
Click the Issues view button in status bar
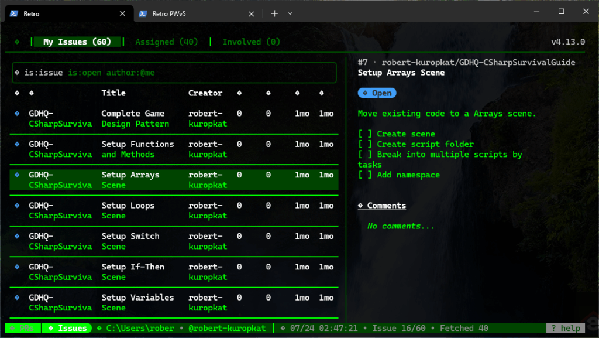[67, 328]
